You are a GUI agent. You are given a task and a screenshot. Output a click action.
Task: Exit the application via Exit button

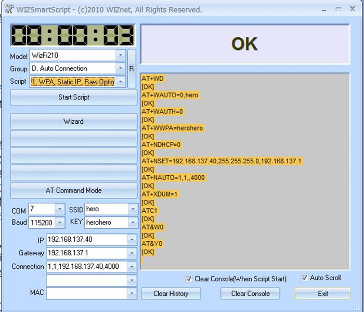click(x=323, y=293)
